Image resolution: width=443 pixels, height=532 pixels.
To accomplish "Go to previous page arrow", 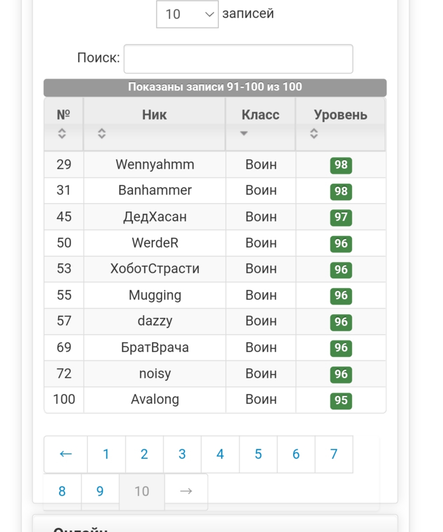I will (65, 454).
